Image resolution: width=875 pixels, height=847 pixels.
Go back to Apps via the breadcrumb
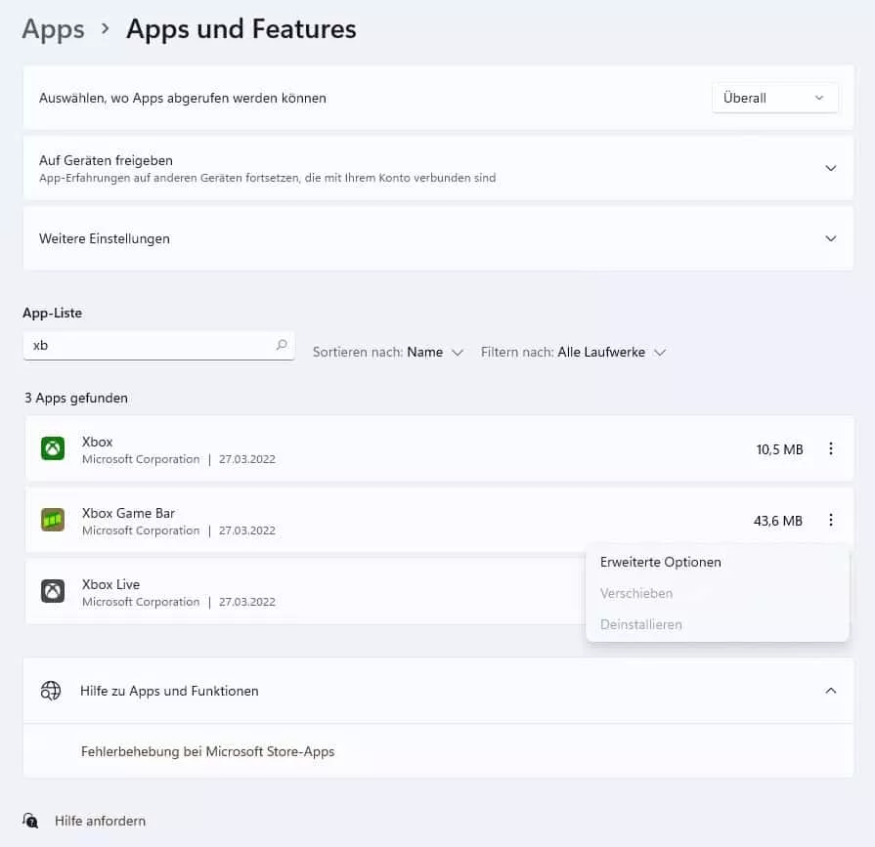(54, 29)
